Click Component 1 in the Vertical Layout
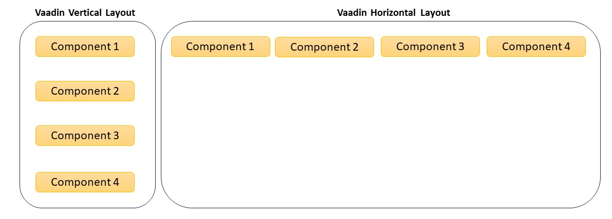The image size is (612, 219). click(x=85, y=47)
